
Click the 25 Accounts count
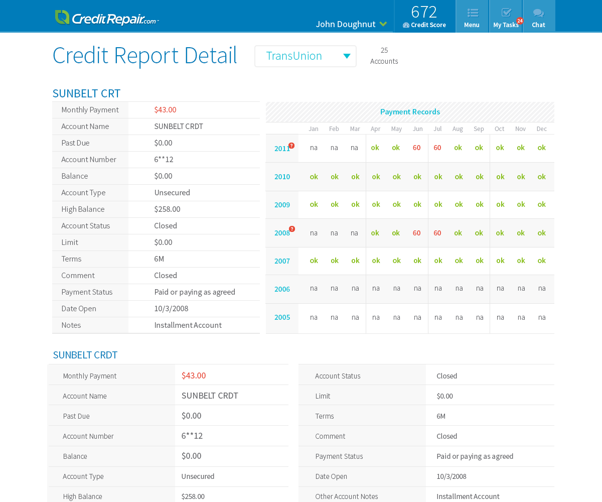coord(384,56)
